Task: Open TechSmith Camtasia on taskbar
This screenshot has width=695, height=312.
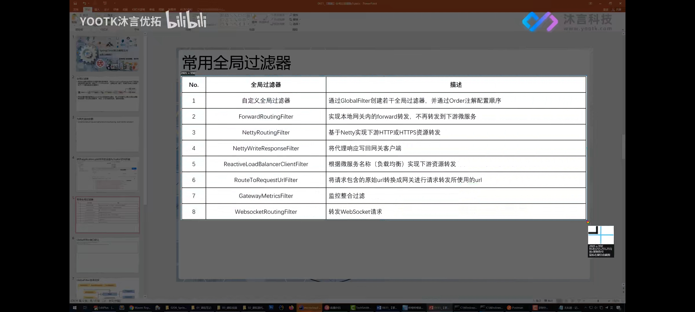Action: 361,308
